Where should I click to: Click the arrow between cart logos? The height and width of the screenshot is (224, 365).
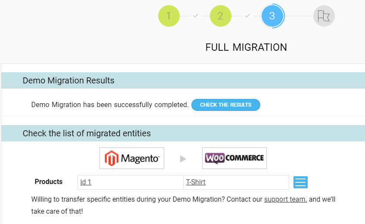[183, 159]
